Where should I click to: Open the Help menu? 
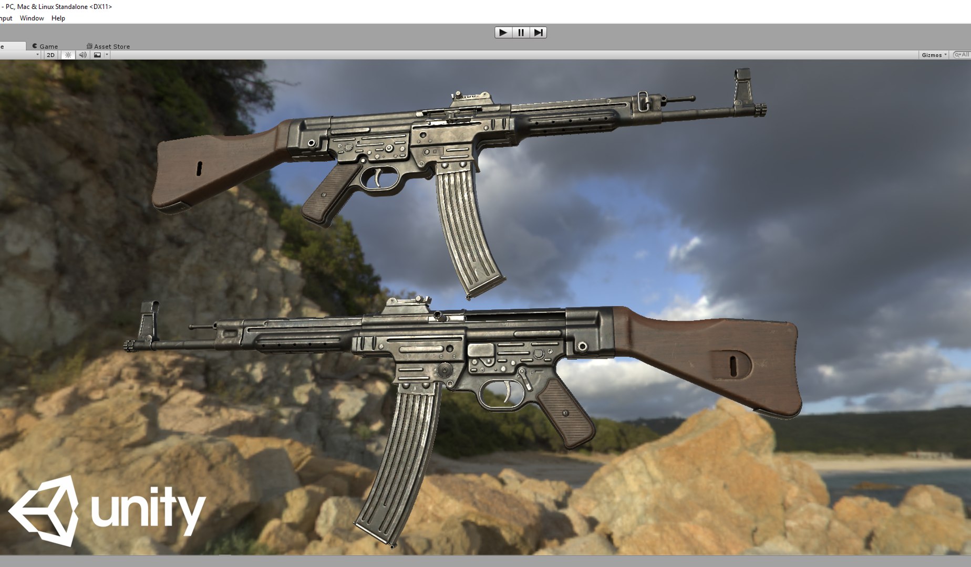coord(58,18)
